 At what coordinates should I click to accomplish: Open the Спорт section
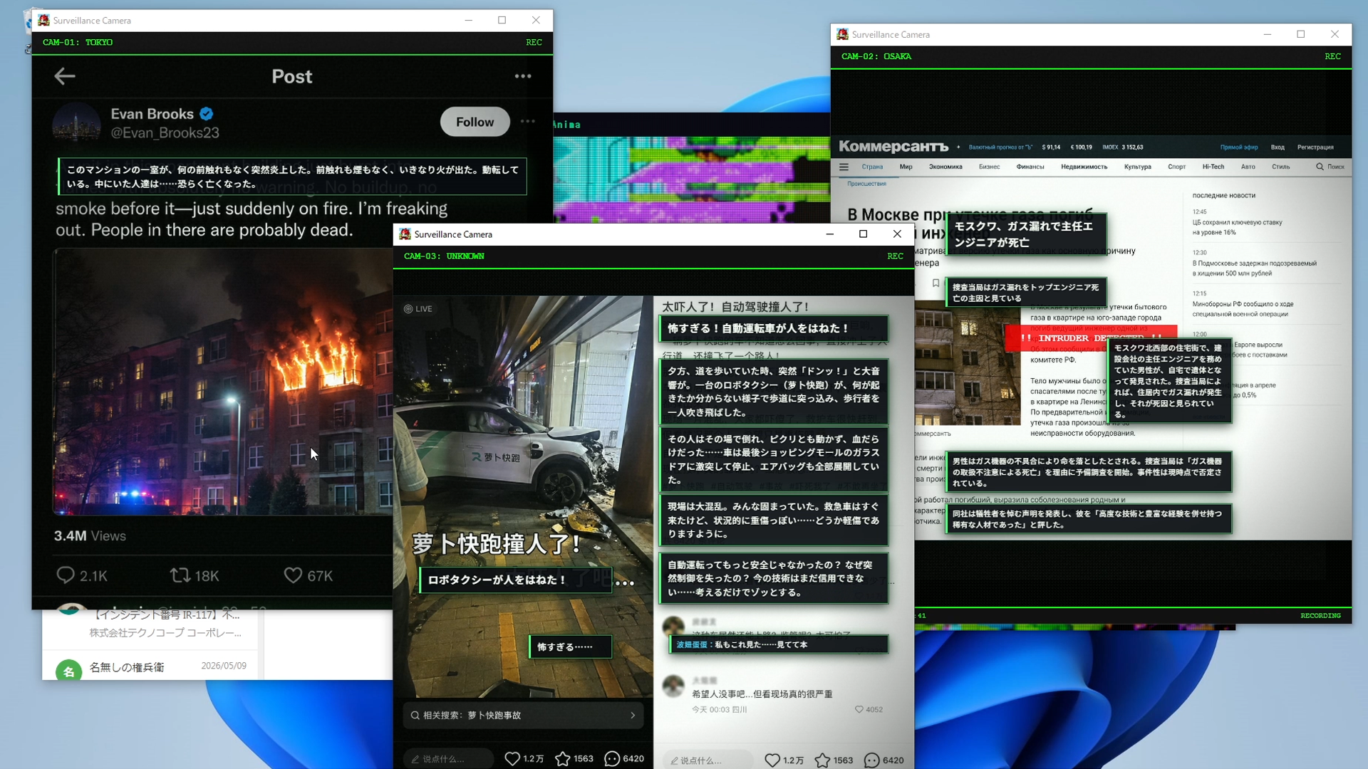1176,167
